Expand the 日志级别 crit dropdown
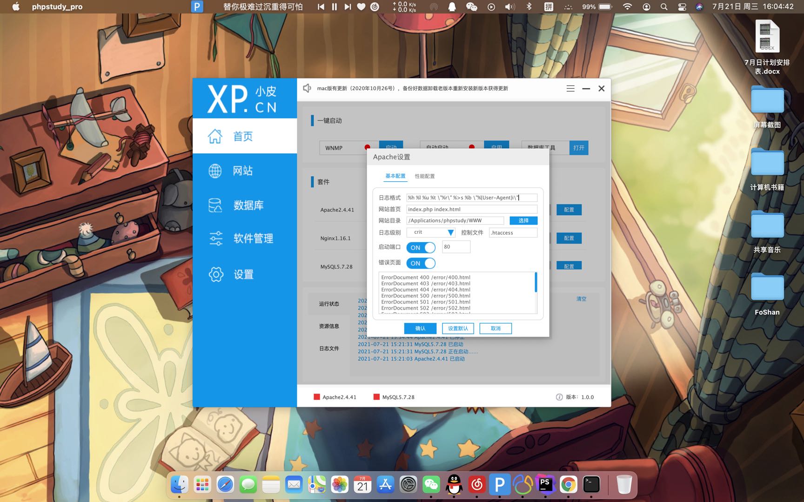 (x=431, y=232)
